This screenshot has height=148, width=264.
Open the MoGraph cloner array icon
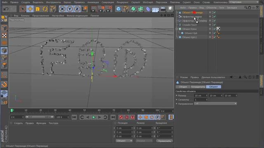pyautogui.click(x=141, y=9)
